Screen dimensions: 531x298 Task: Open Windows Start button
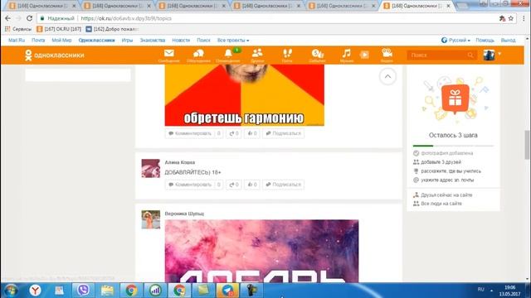pyautogui.click(x=11, y=291)
